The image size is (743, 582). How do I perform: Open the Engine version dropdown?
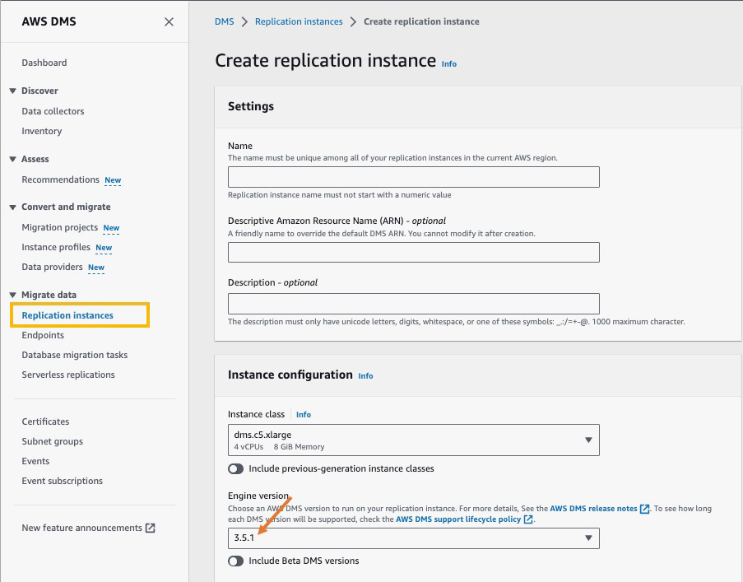[413, 538]
